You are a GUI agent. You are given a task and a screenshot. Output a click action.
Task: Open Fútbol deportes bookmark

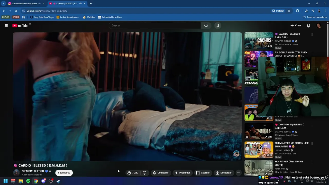pos(68,17)
